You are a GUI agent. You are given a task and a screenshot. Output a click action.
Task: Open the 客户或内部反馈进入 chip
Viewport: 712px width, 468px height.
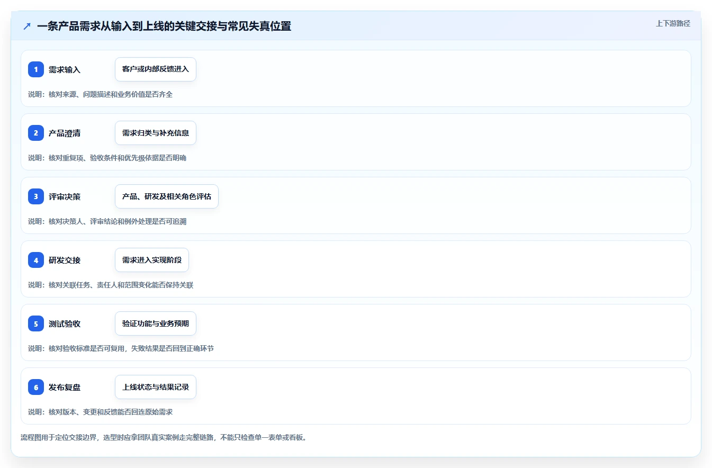pyautogui.click(x=156, y=69)
